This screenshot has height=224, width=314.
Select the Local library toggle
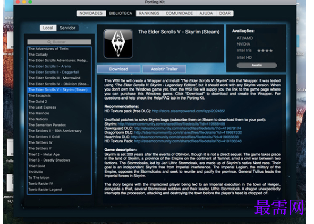48,28
